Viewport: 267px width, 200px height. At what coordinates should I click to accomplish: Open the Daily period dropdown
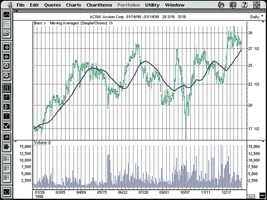(x=256, y=17)
